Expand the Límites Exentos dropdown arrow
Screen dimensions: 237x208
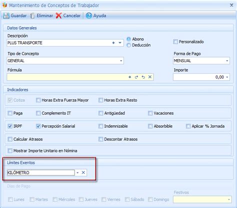pyautogui.click(x=77, y=172)
